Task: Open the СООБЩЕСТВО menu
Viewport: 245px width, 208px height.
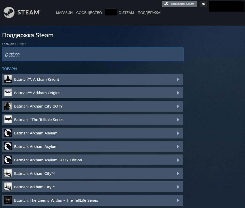Action: pyautogui.click(x=89, y=13)
